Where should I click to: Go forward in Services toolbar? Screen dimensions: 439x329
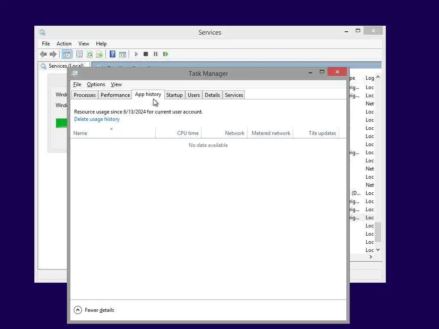pyautogui.click(x=53, y=54)
